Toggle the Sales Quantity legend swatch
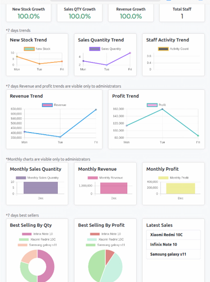This screenshot has height=282, width=210. coord(95,49)
